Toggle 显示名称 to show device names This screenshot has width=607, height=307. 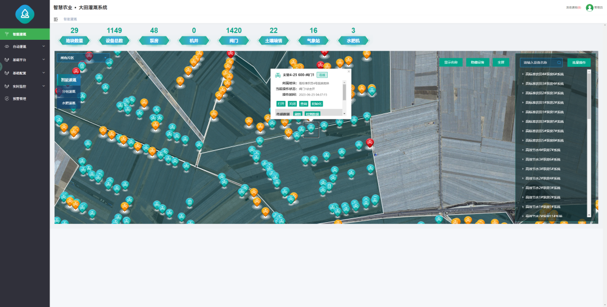pos(451,62)
